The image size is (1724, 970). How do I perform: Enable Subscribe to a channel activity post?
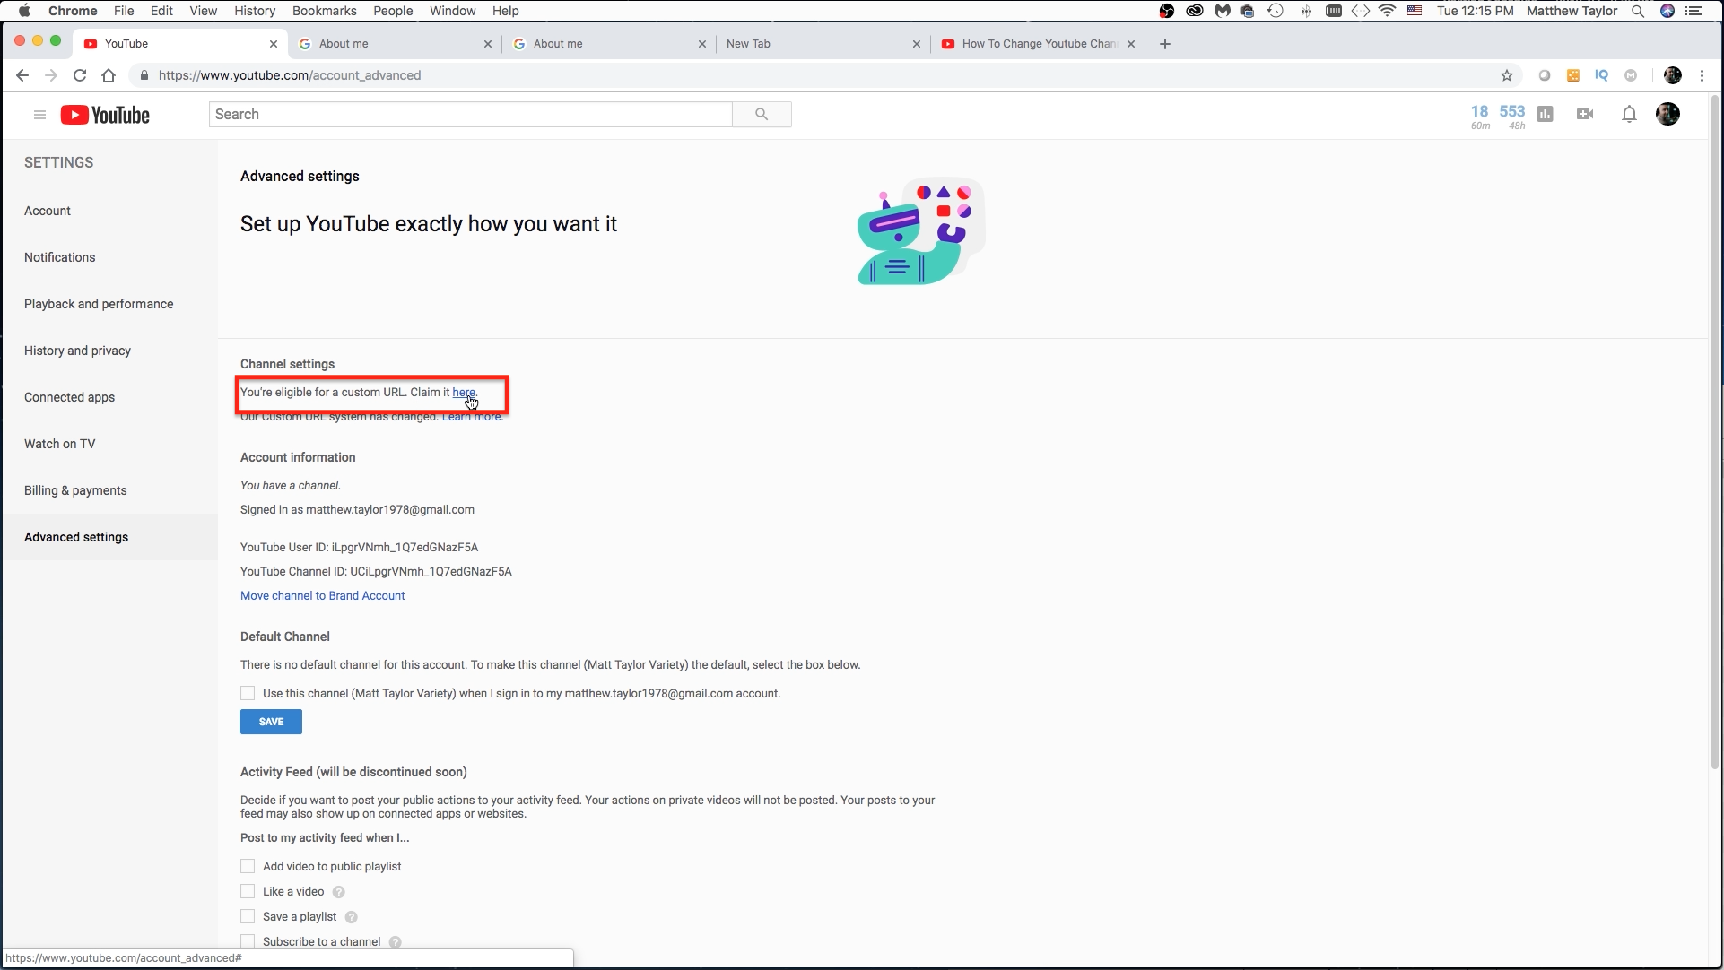(x=248, y=941)
